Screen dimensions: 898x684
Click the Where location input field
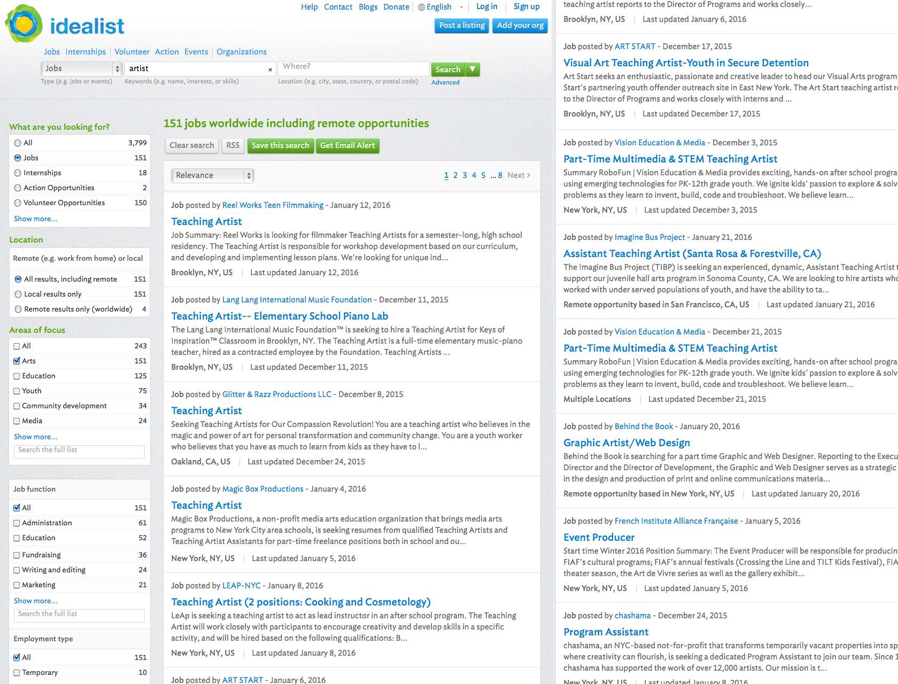click(x=354, y=69)
